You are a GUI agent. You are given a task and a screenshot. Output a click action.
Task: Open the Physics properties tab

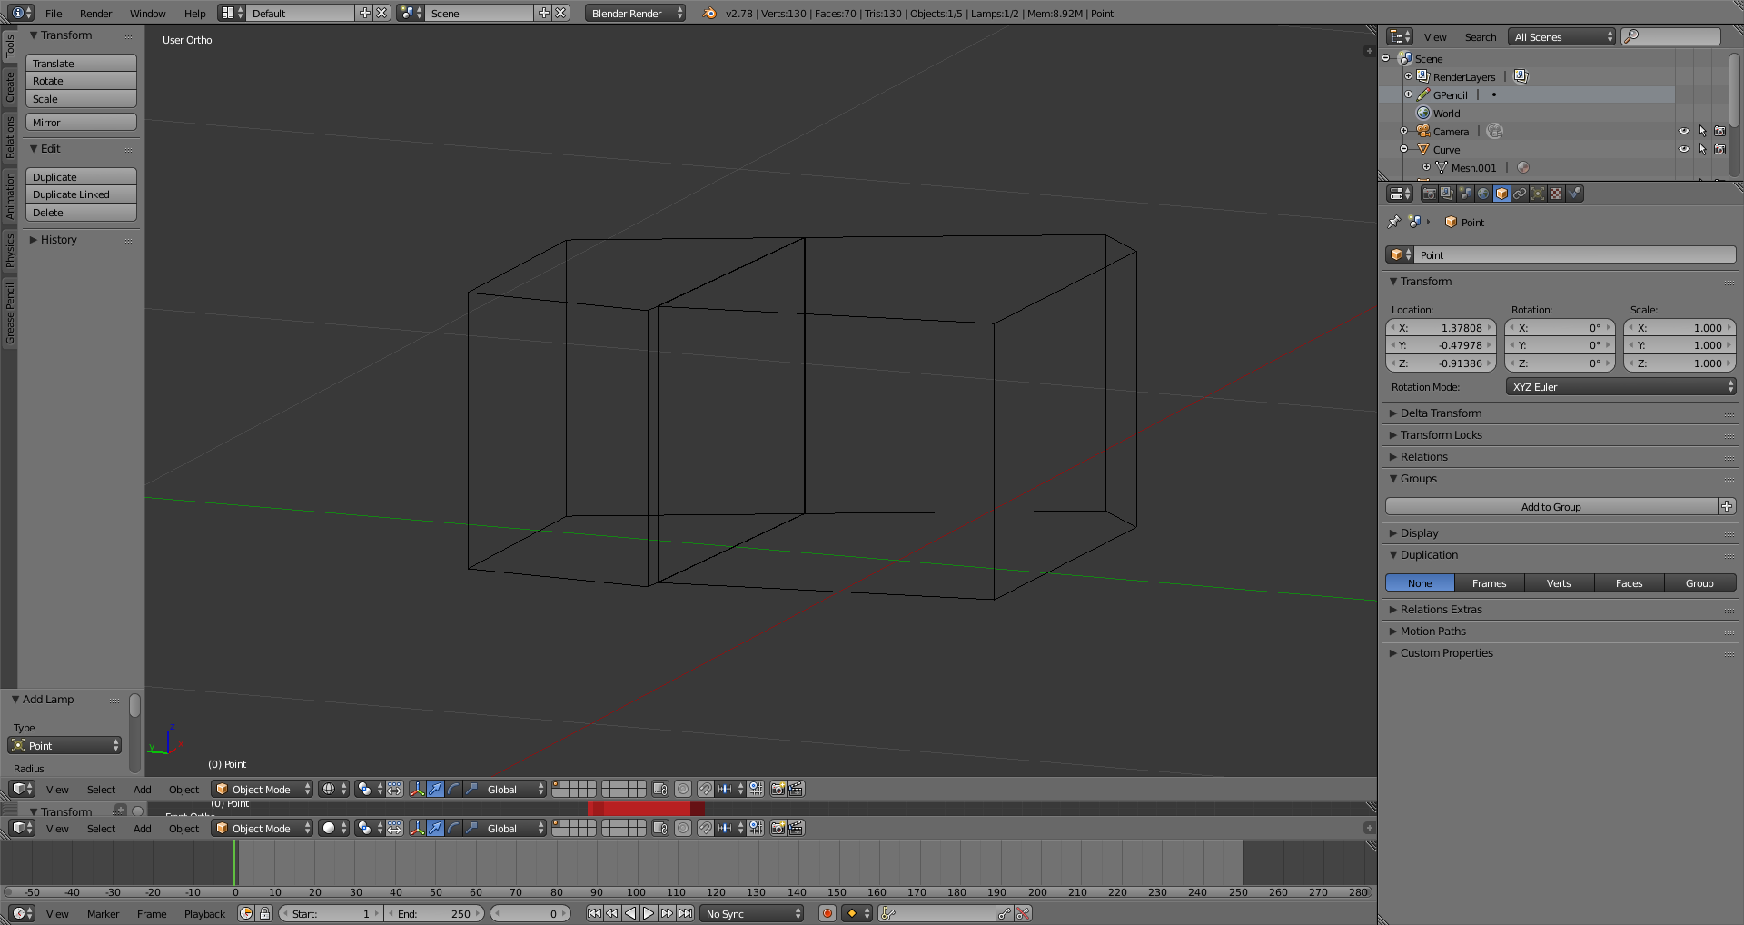click(x=1575, y=194)
